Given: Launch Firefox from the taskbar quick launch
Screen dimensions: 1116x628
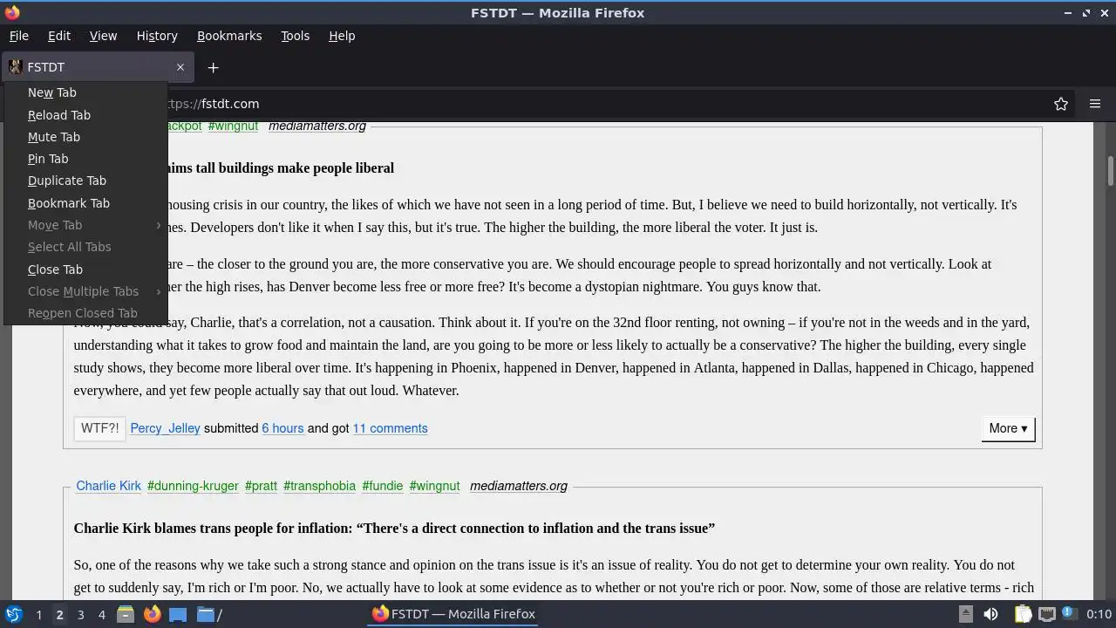Looking at the screenshot, I should tap(152, 614).
